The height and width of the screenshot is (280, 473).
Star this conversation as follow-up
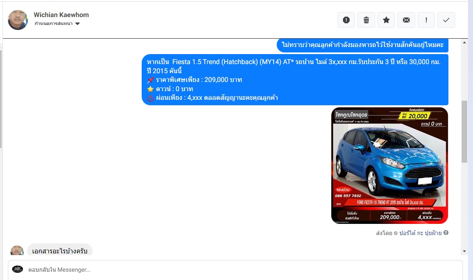386,20
